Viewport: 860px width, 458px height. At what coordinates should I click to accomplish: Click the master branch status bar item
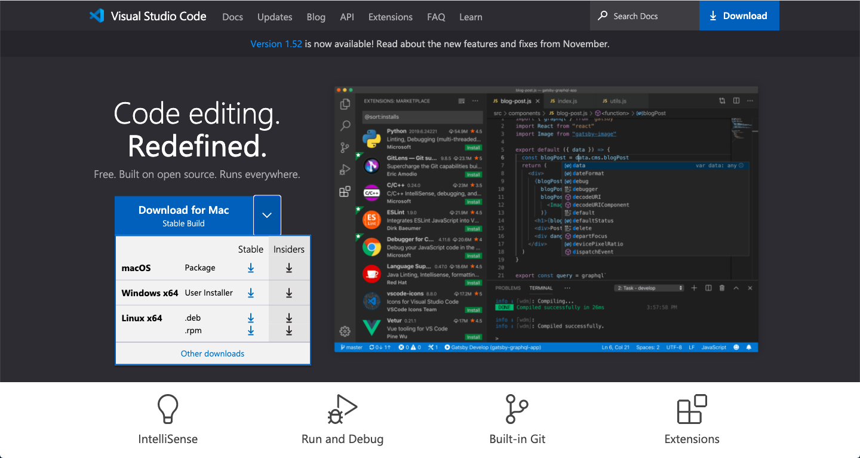coord(351,347)
